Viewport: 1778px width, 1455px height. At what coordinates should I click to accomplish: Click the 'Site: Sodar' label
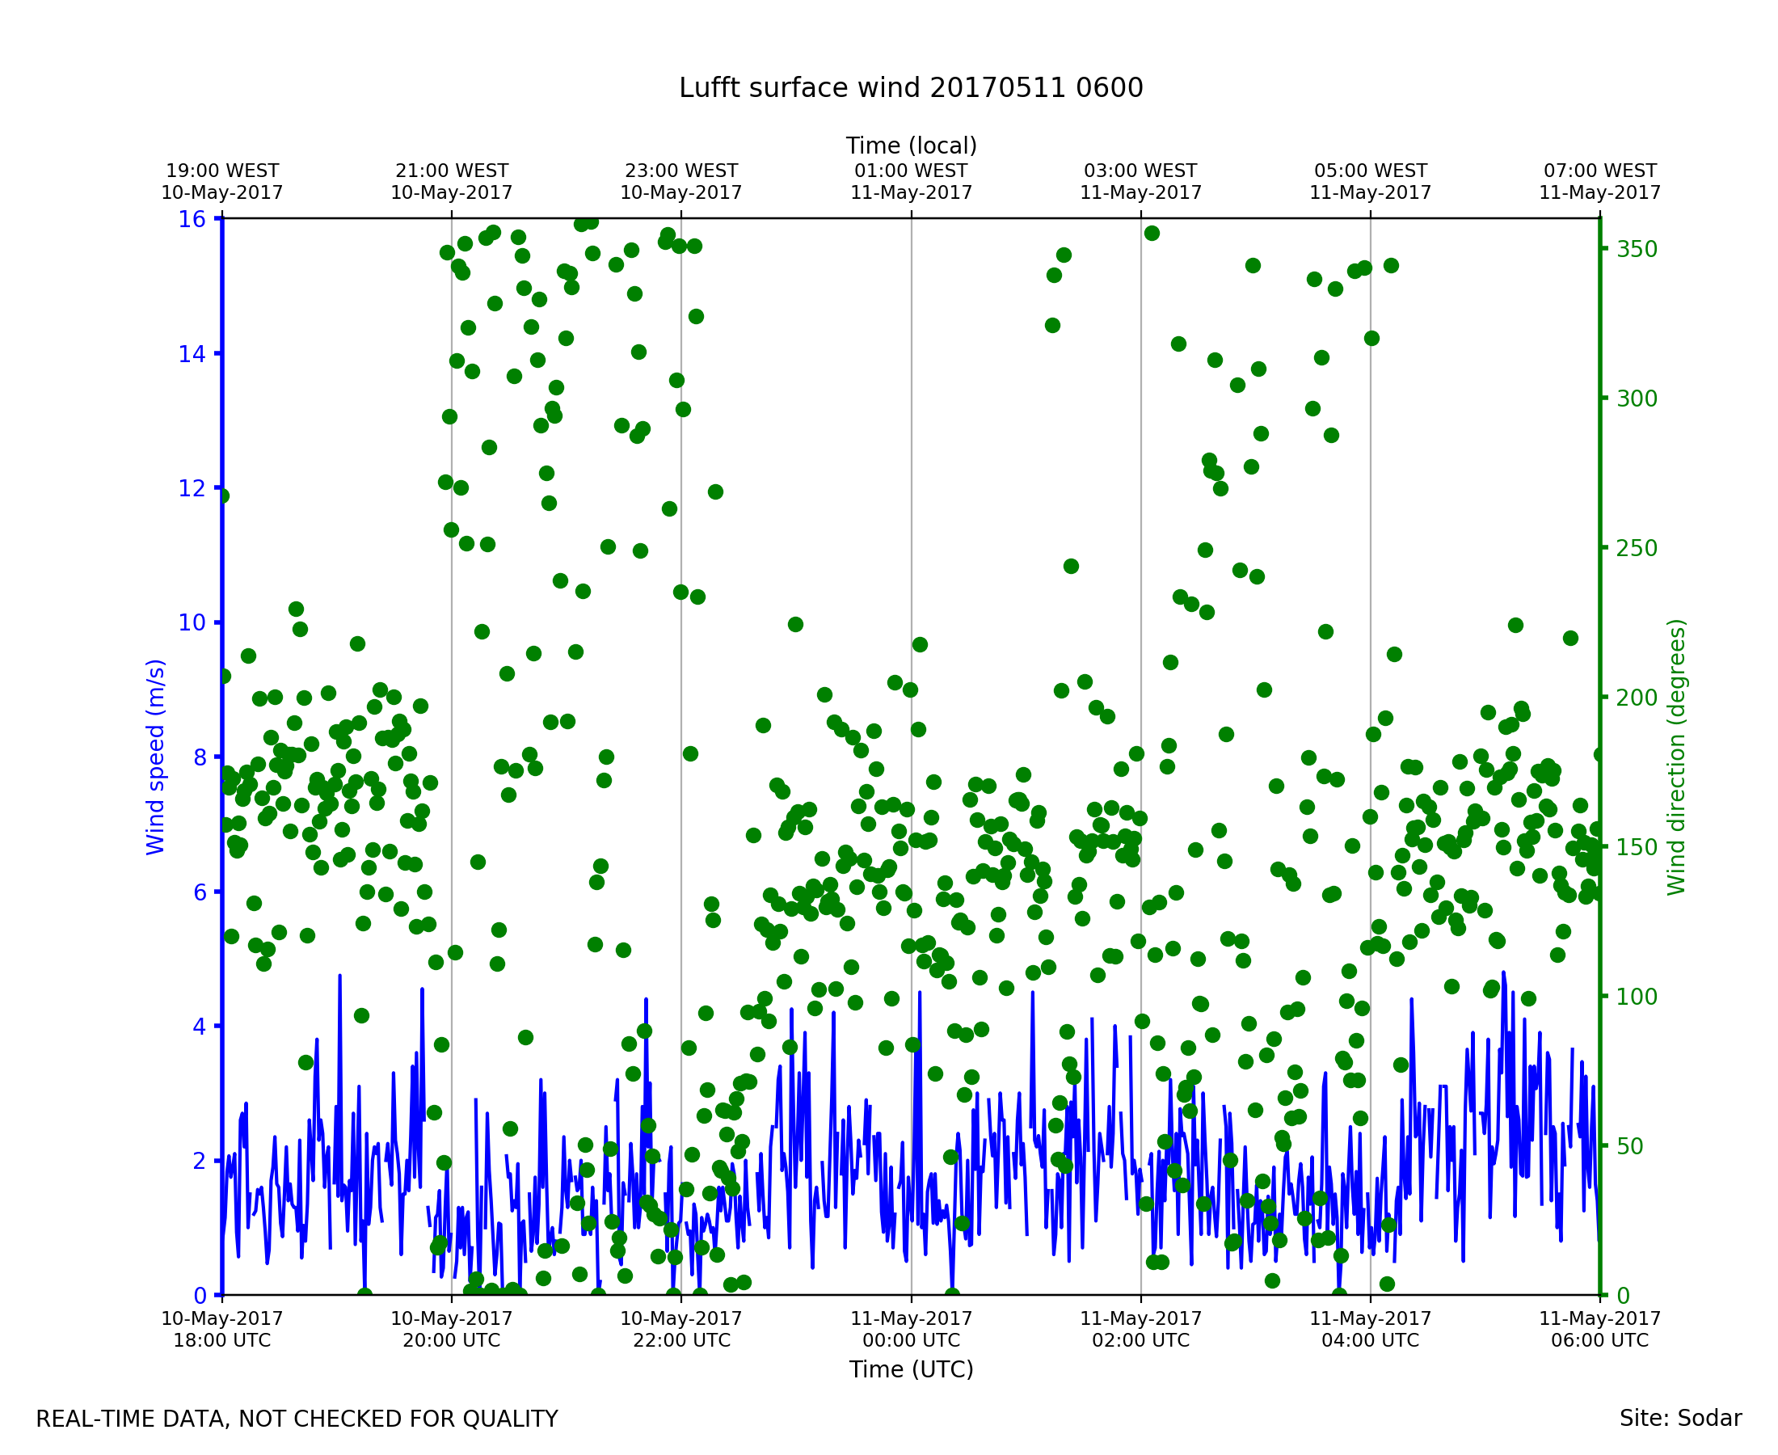[x=1680, y=1419]
